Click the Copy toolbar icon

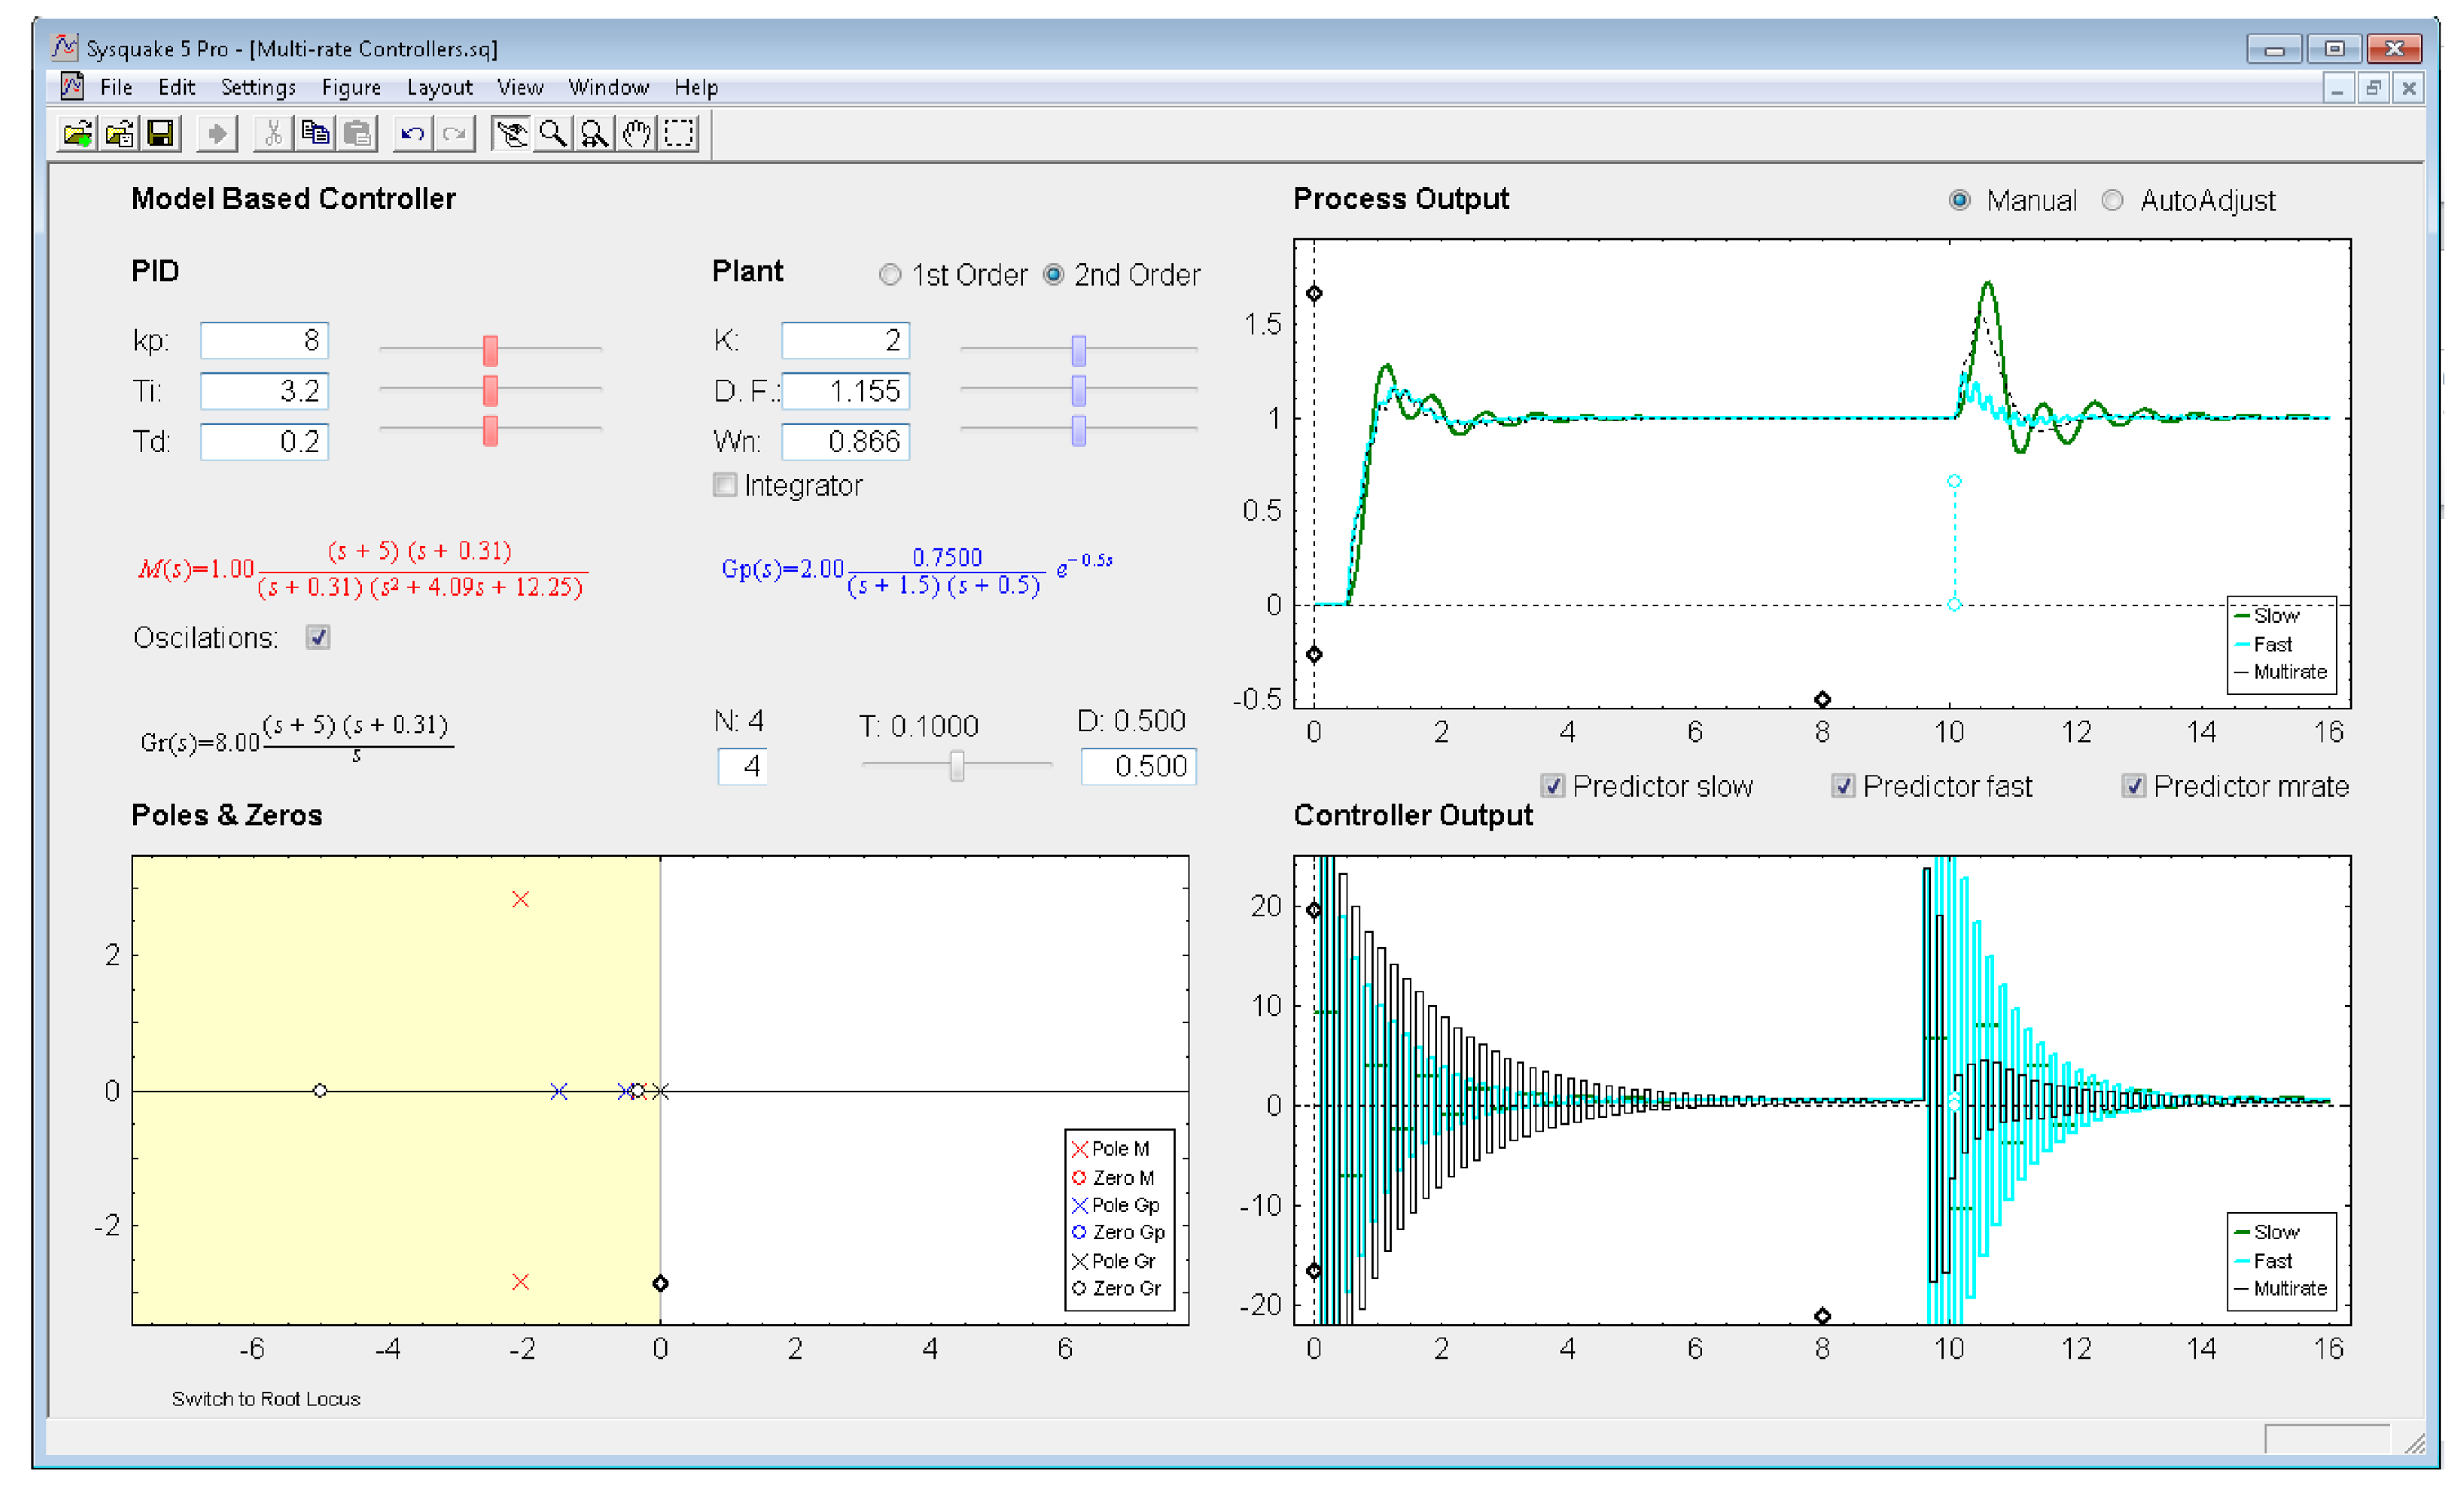coord(316,134)
